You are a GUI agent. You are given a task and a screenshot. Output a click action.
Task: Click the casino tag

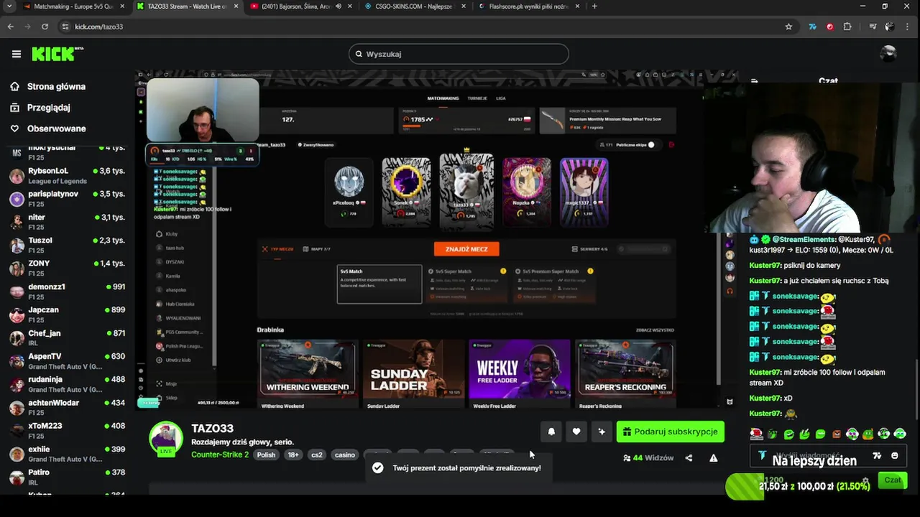point(344,455)
